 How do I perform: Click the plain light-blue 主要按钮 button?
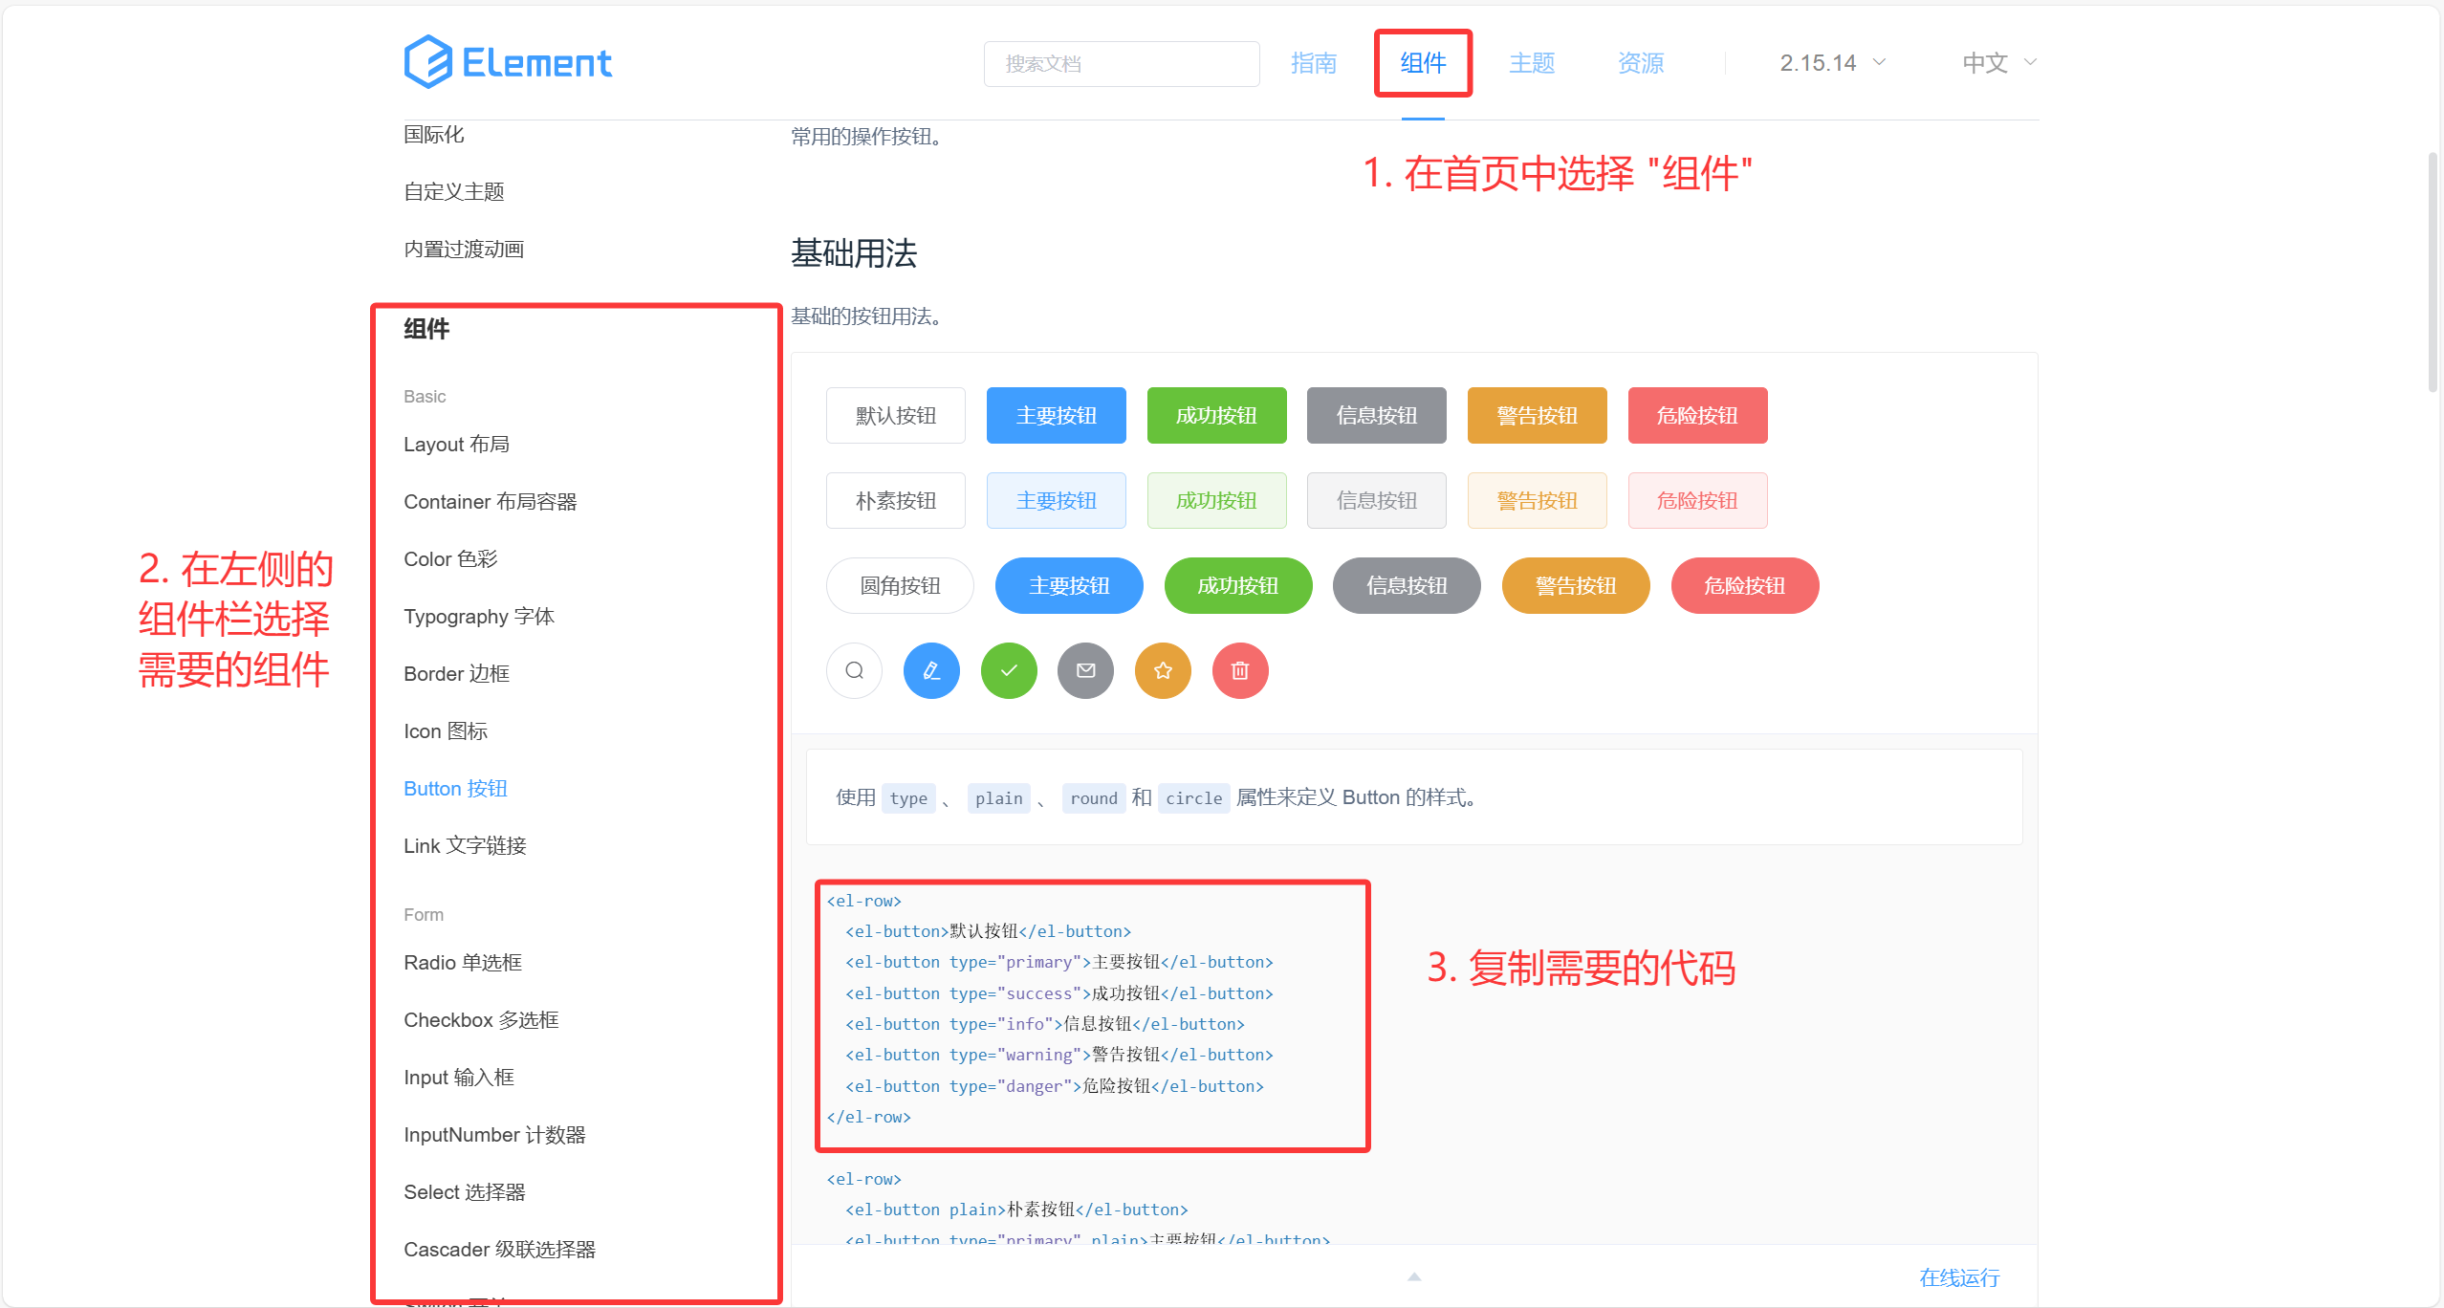(x=1056, y=500)
